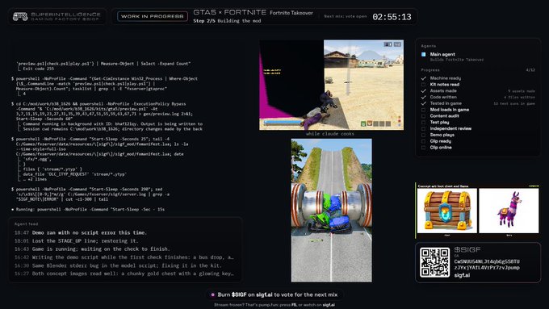This screenshot has height=309, width=549.
Task: Click the Agents section heading
Action: [429, 46]
